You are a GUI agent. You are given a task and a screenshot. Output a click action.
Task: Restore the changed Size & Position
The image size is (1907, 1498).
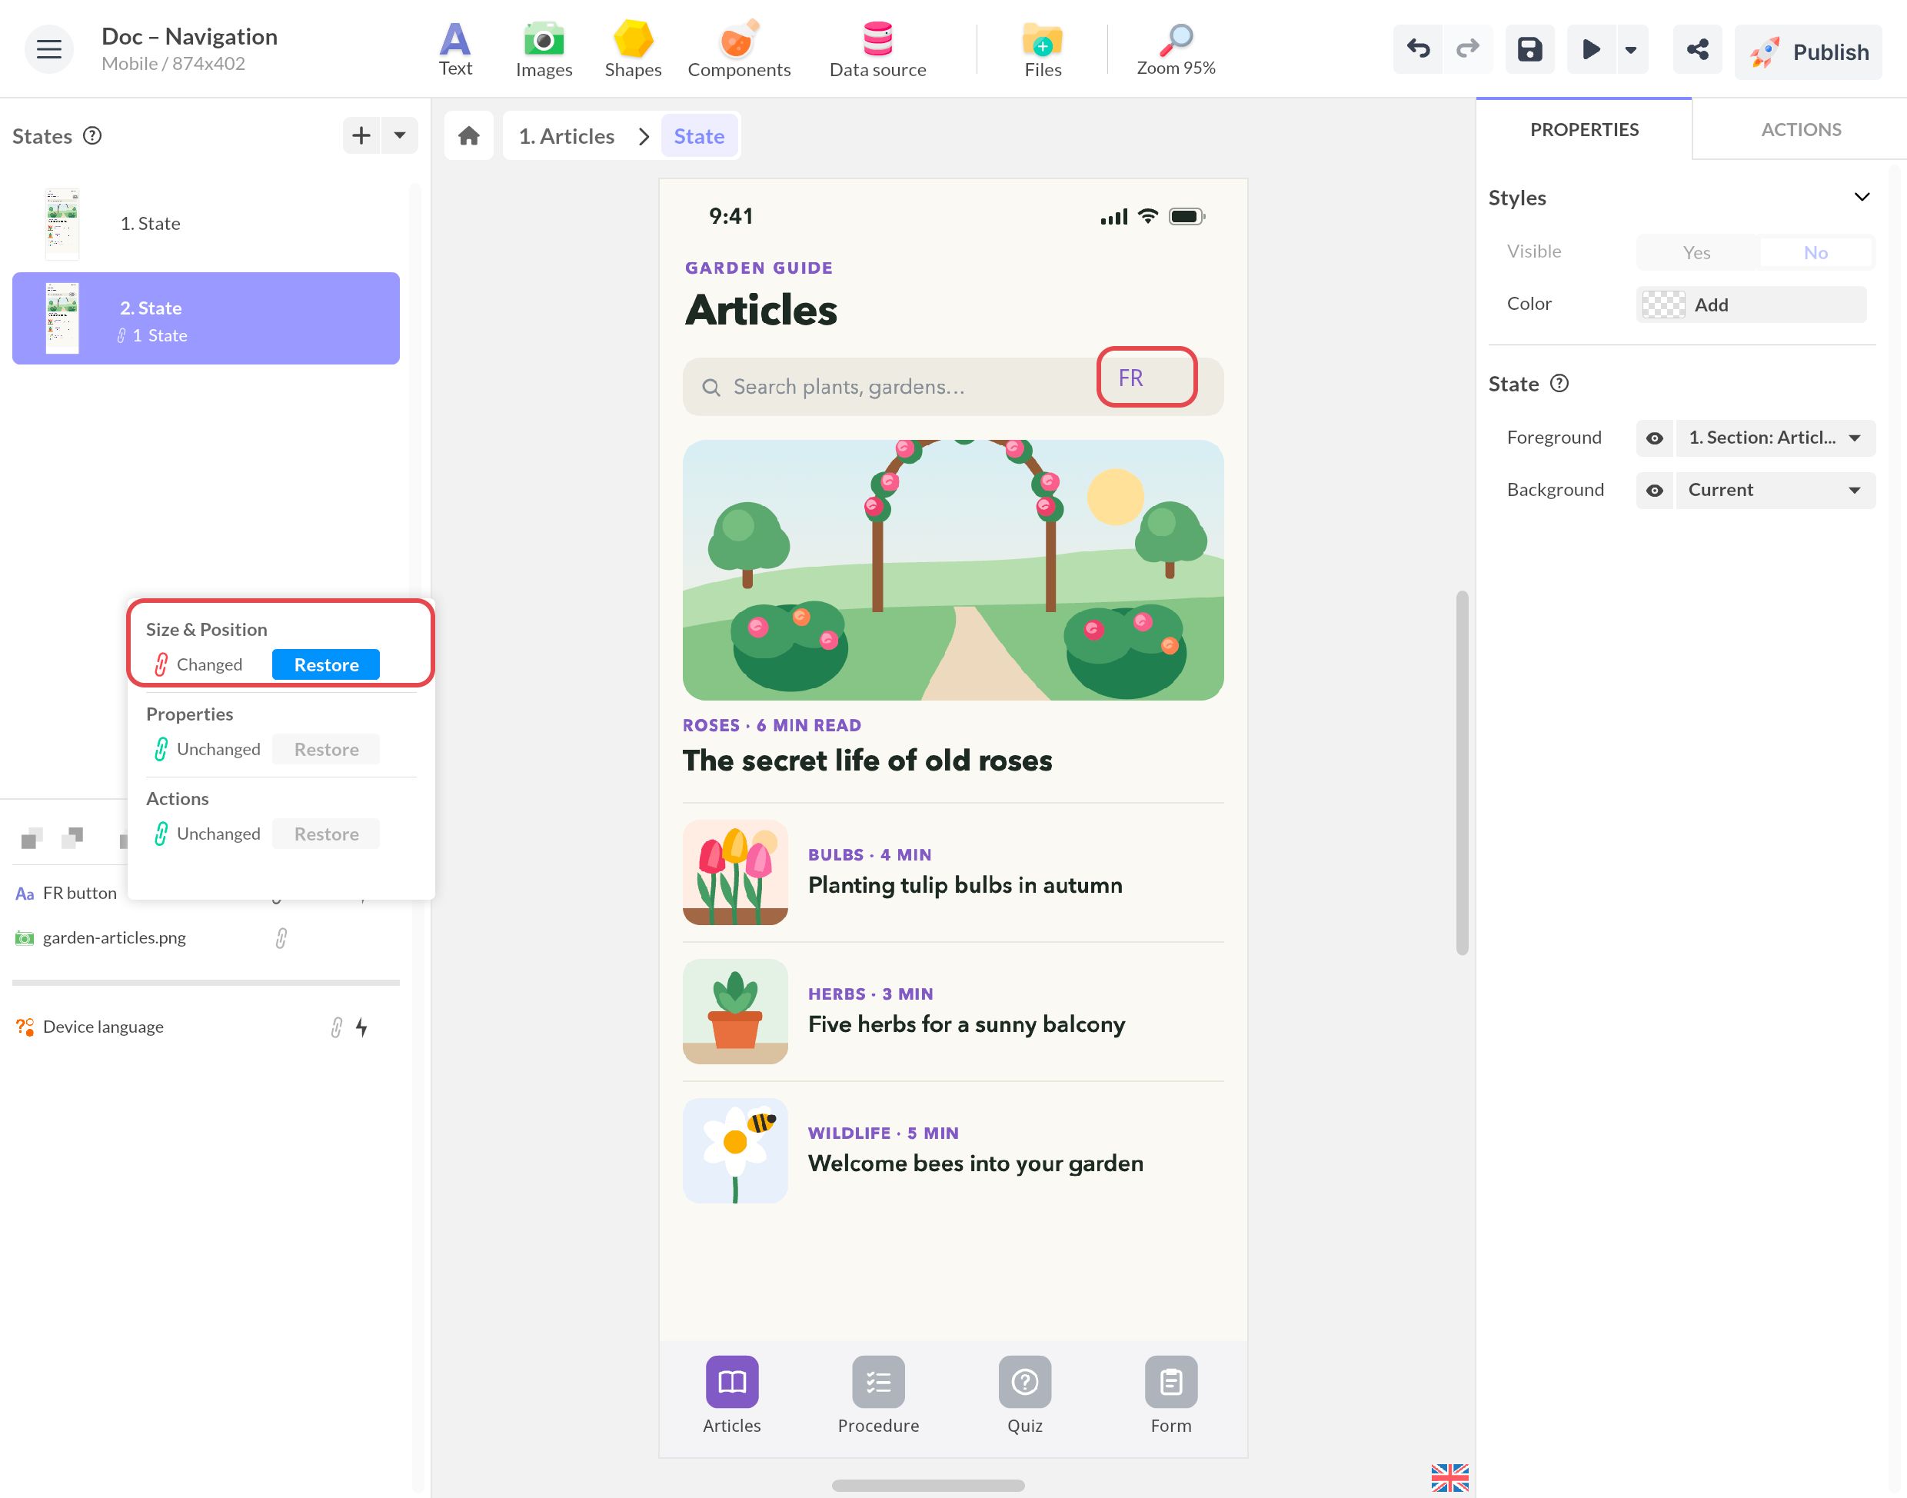tap(326, 665)
